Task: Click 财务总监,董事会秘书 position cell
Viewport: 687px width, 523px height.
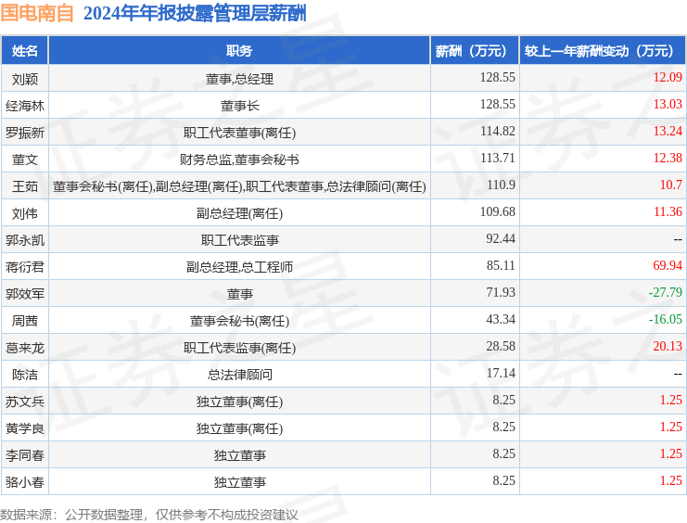Action: click(239, 160)
